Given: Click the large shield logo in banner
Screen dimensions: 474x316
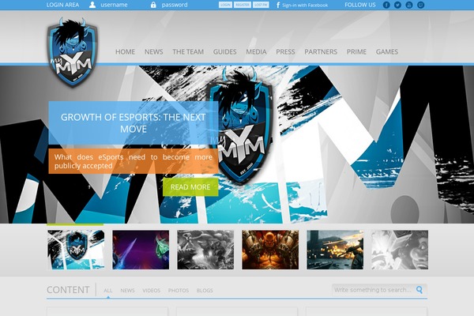Looking at the screenshot, I should [x=240, y=126].
